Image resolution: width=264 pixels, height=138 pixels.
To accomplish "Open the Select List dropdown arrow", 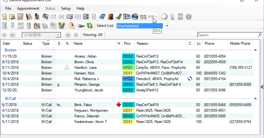I will pyautogui.click(x=167, y=26).
